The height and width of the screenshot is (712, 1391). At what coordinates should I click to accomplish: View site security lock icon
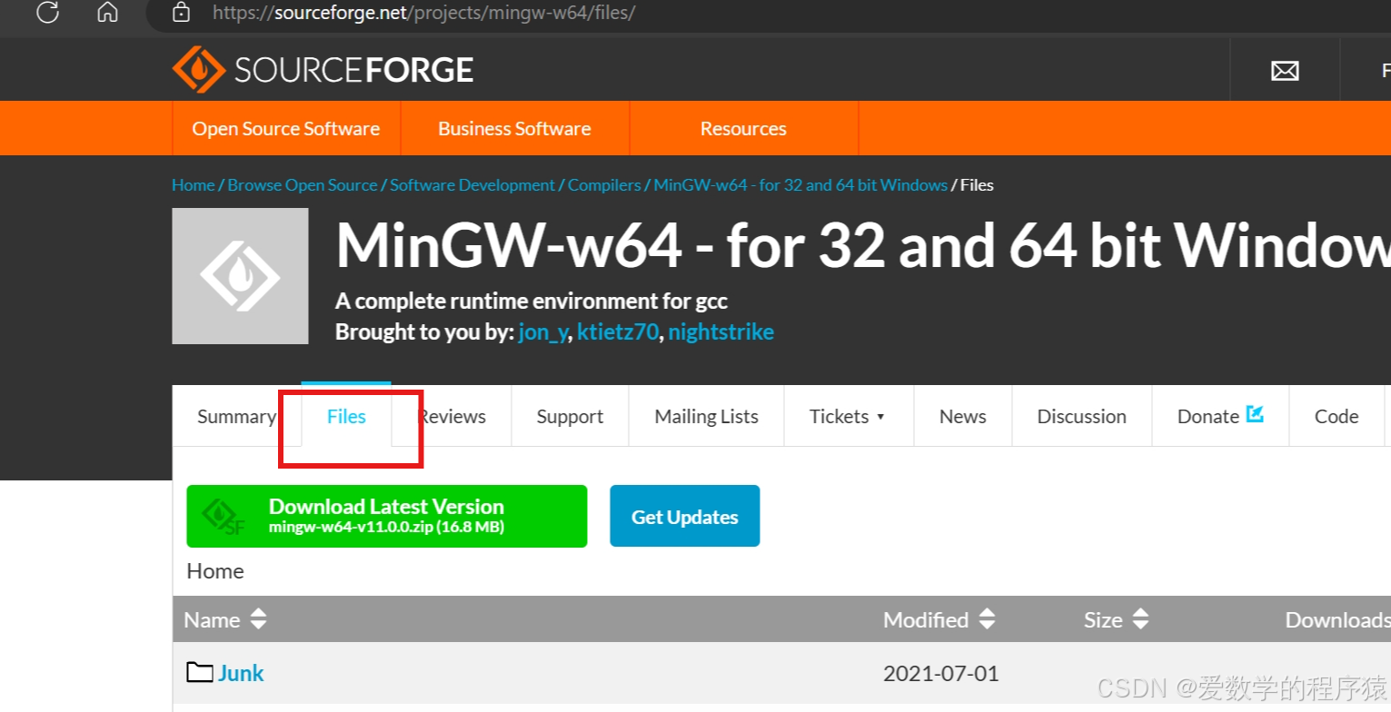(x=182, y=12)
